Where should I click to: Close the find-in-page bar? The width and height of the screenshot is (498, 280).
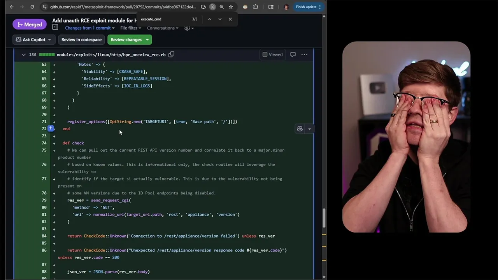pos(230,19)
